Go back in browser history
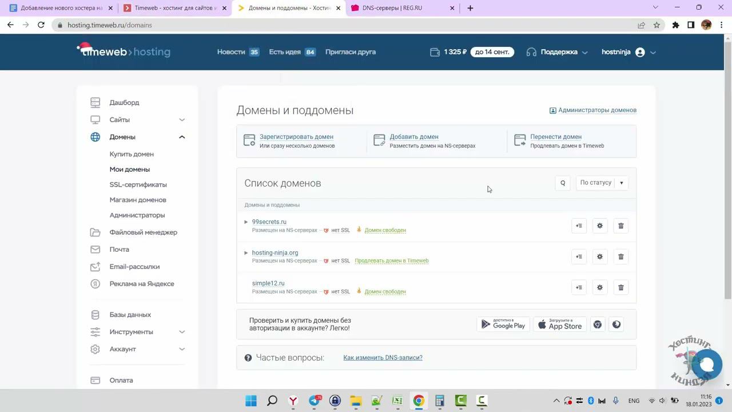This screenshot has width=732, height=412. pyautogui.click(x=10, y=25)
